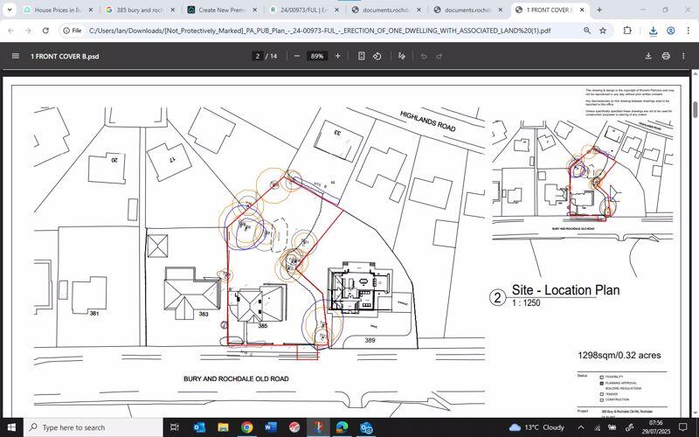Print the PDF document
The width and height of the screenshot is (699, 437).
666,56
